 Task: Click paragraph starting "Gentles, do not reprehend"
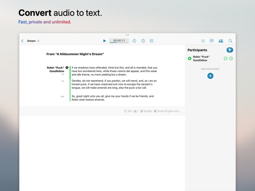(114, 84)
